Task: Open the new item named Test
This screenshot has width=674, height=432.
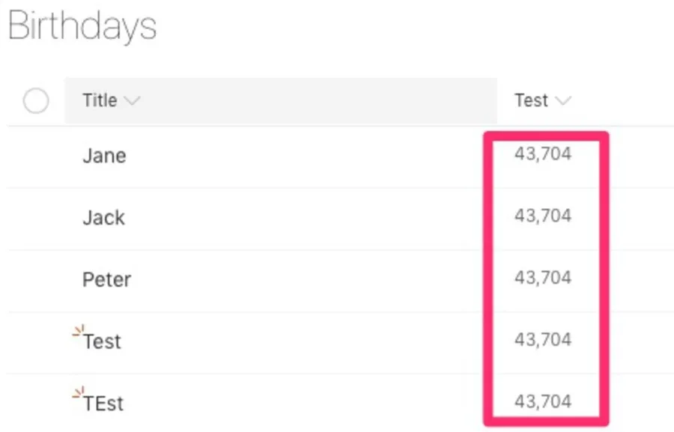Action: [103, 342]
